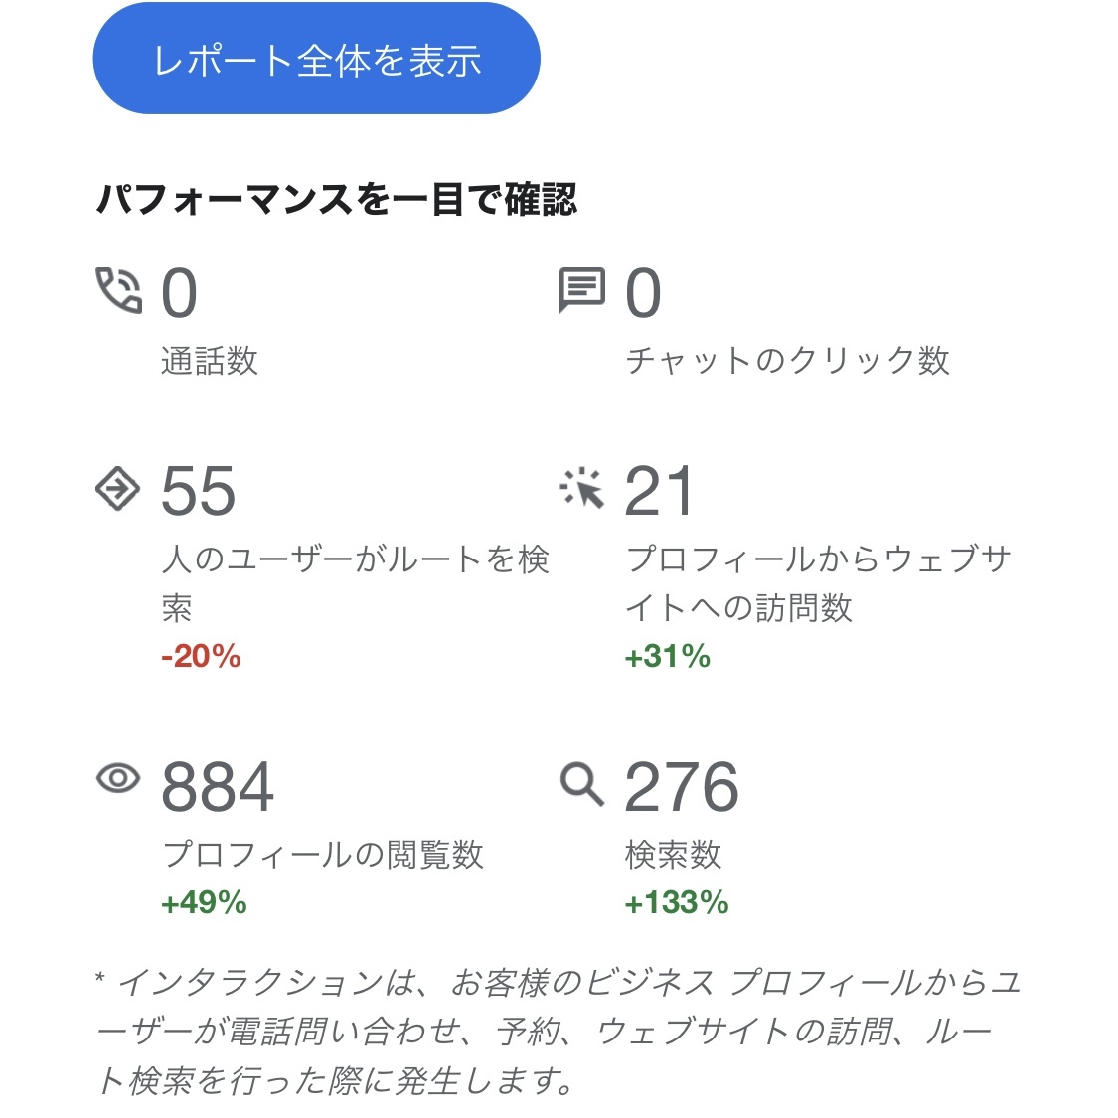The height and width of the screenshot is (1118, 1118).
Task: Select the chat bubble icon
Action: tap(582, 289)
